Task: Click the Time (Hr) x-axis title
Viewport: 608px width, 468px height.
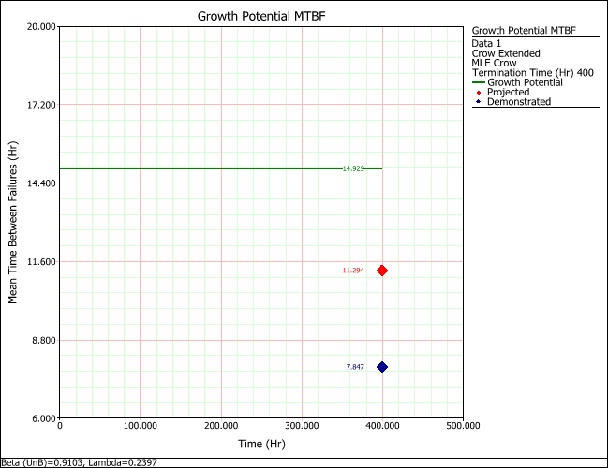Action: pos(260,443)
